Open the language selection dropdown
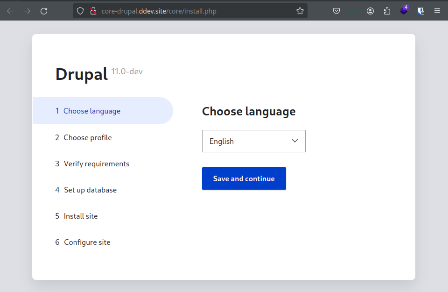 pyautogui.click(x=253, y=141)
